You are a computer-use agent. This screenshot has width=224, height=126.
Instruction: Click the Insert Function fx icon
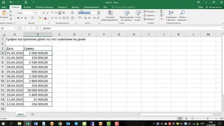pyautogui.click(x=37, y=28)
